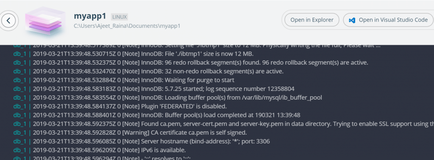The height and width of the screenshot is (160, 434).
Task: Click the C:\Users\Ajeet_Raina\Documents\myapp1 path
Action: 127,26
